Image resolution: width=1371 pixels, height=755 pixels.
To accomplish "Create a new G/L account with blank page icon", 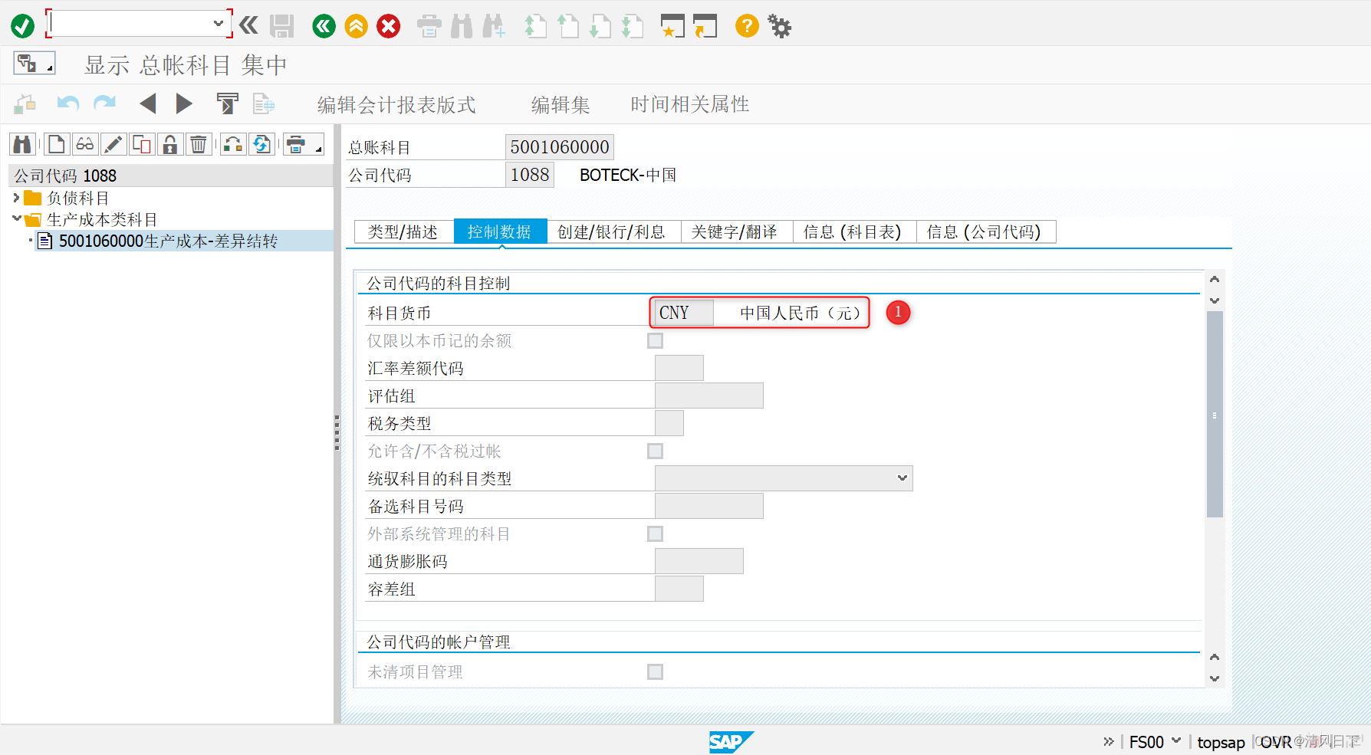I will (56, 144).
